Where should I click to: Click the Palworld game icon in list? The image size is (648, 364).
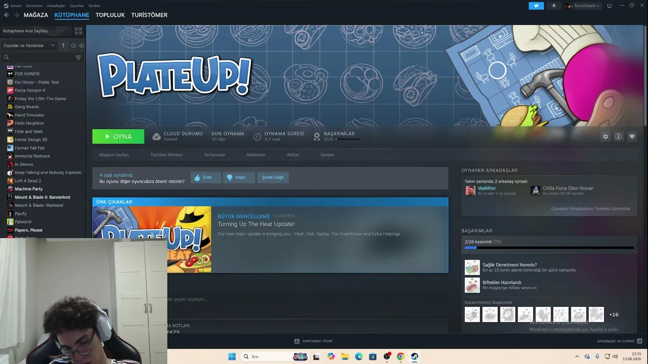[10, 222]
